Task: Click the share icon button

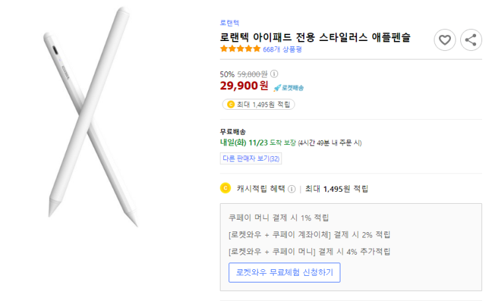Action: [x=471, y=40]
